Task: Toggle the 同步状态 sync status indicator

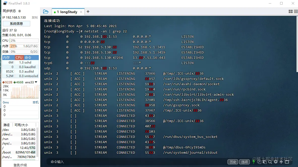Action: pyautogui.click(x=20, y=11)
